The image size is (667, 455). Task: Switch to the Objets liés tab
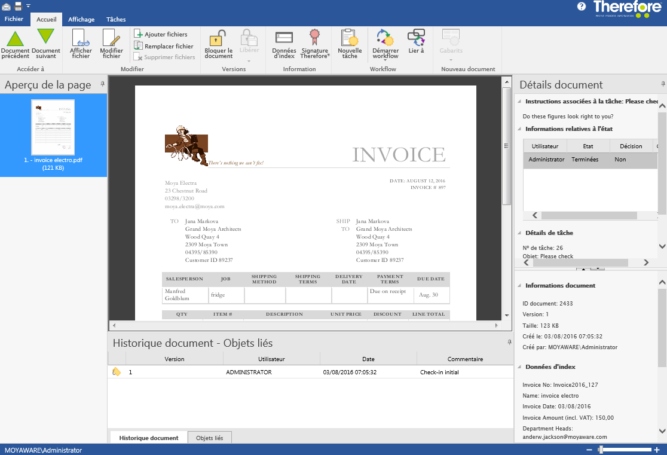point(209,438)
